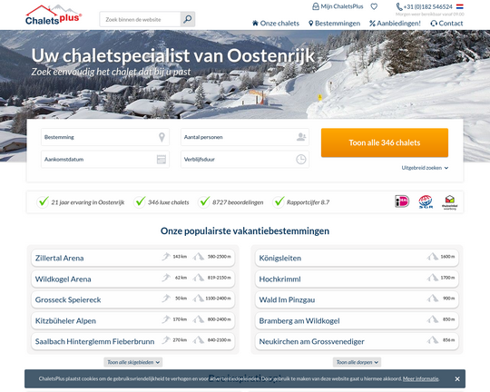Screen dimensions: 490x392
Task: Click the favorites heart icon
Action: [x=374, y=6]
